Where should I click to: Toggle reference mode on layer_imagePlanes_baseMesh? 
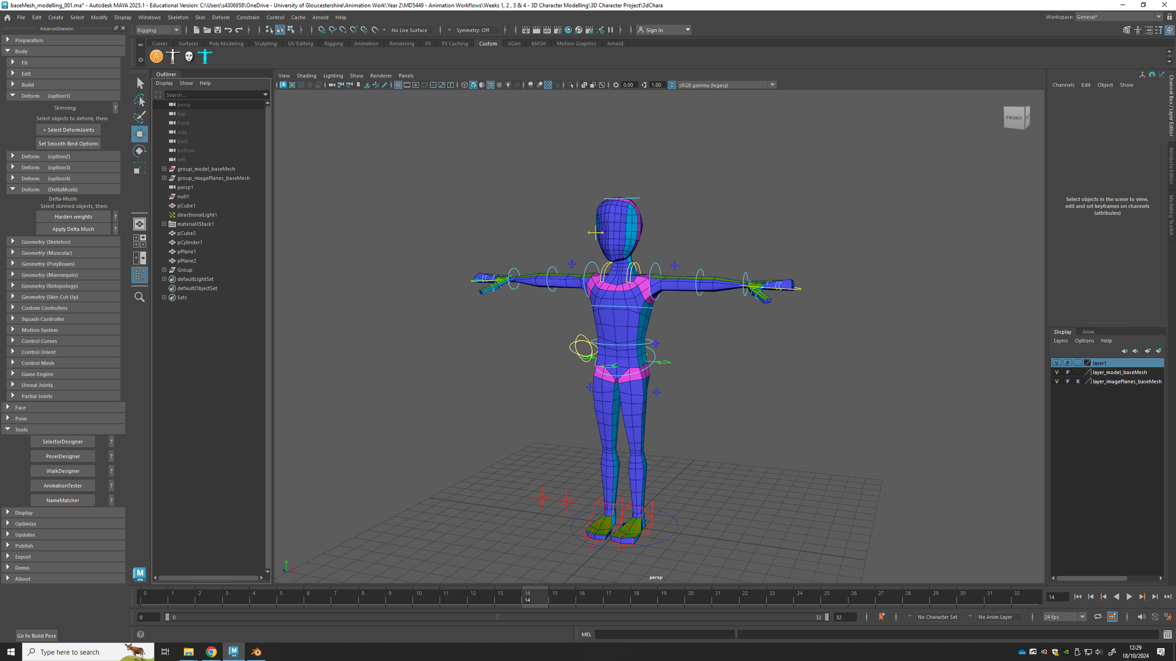coord(1077,382)
